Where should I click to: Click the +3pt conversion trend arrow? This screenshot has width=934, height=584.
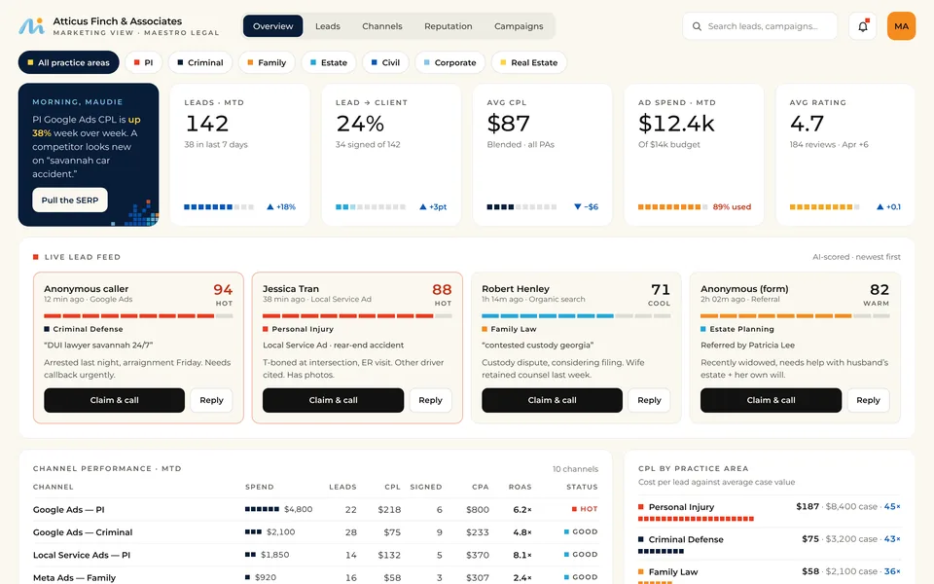(x=423, y=206)
